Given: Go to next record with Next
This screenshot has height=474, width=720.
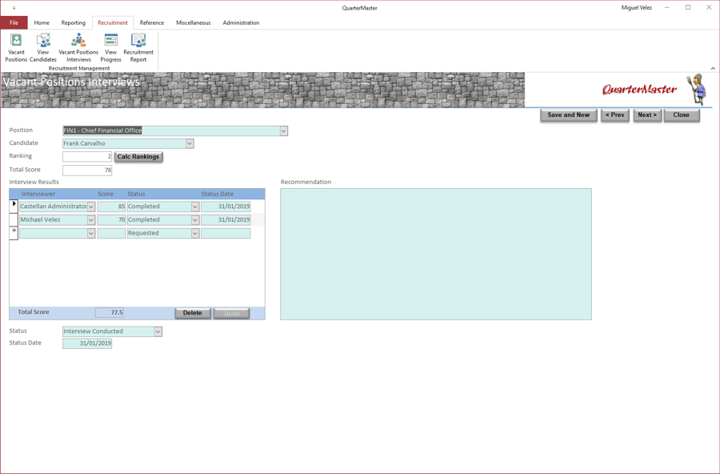Looking at the screenshot, I should [647, 115].
